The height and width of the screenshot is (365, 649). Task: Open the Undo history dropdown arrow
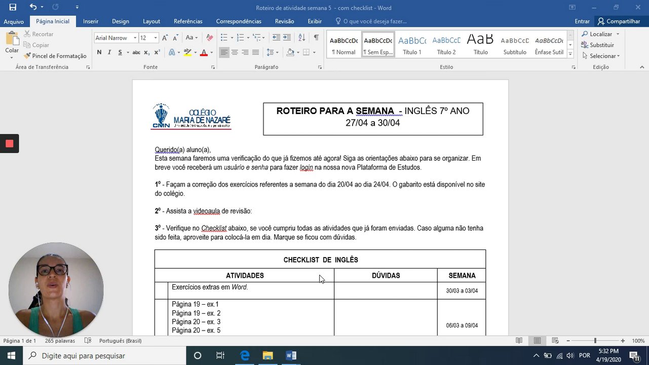(x=42, y=7)
